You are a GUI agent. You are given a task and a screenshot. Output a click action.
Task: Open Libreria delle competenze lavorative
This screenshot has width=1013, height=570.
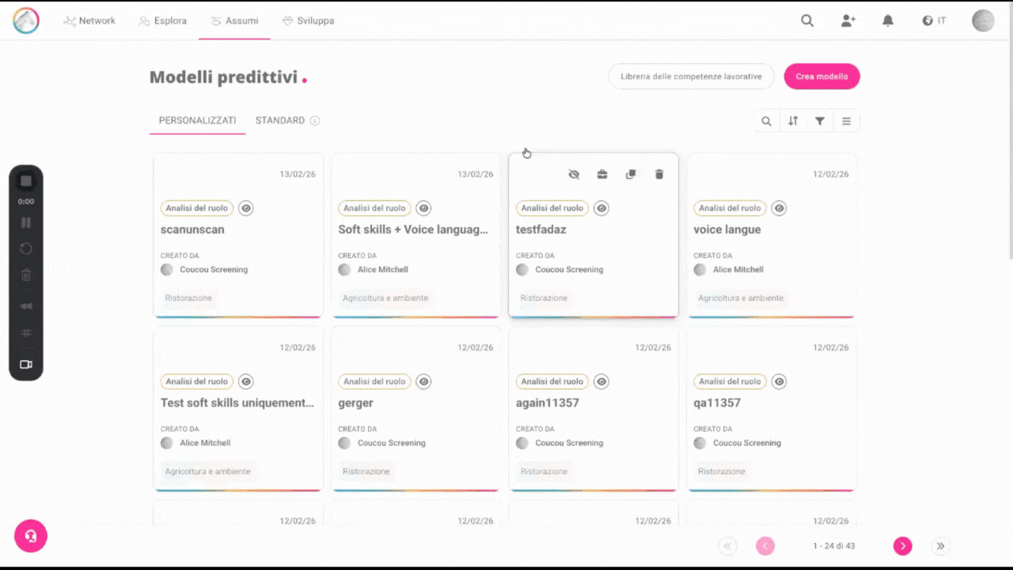tap(691, 77)
